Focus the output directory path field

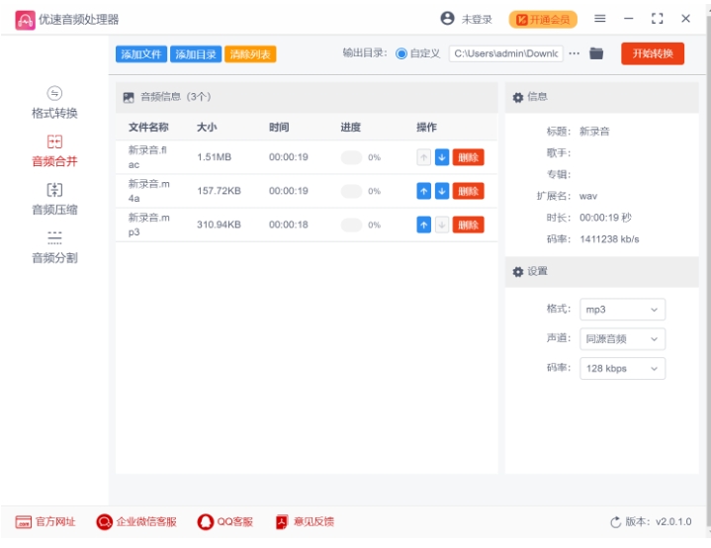pyautogui.click(x=505, y=53)
